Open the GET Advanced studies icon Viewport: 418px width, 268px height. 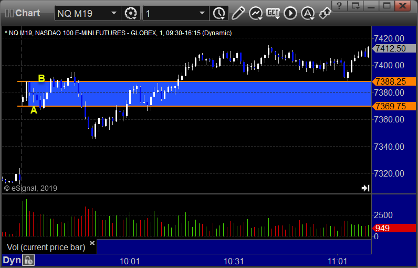click(273, 13)
